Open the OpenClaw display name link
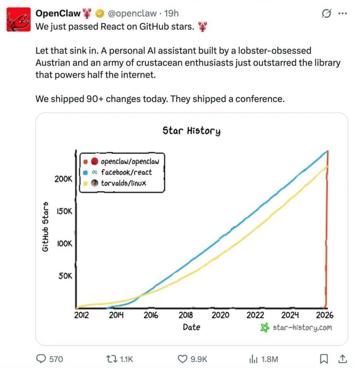 pos(58,14)
